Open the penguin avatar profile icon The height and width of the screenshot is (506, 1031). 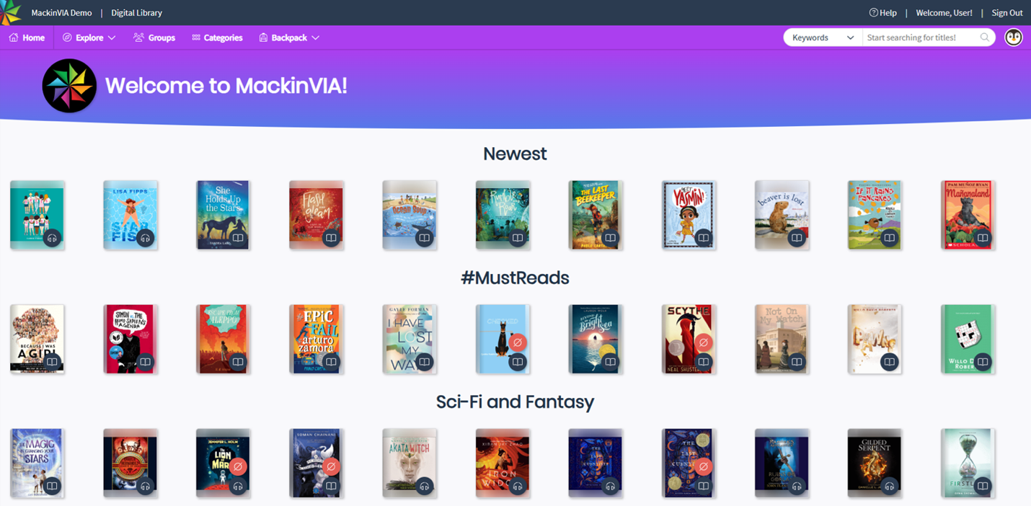coord(1014,37)
